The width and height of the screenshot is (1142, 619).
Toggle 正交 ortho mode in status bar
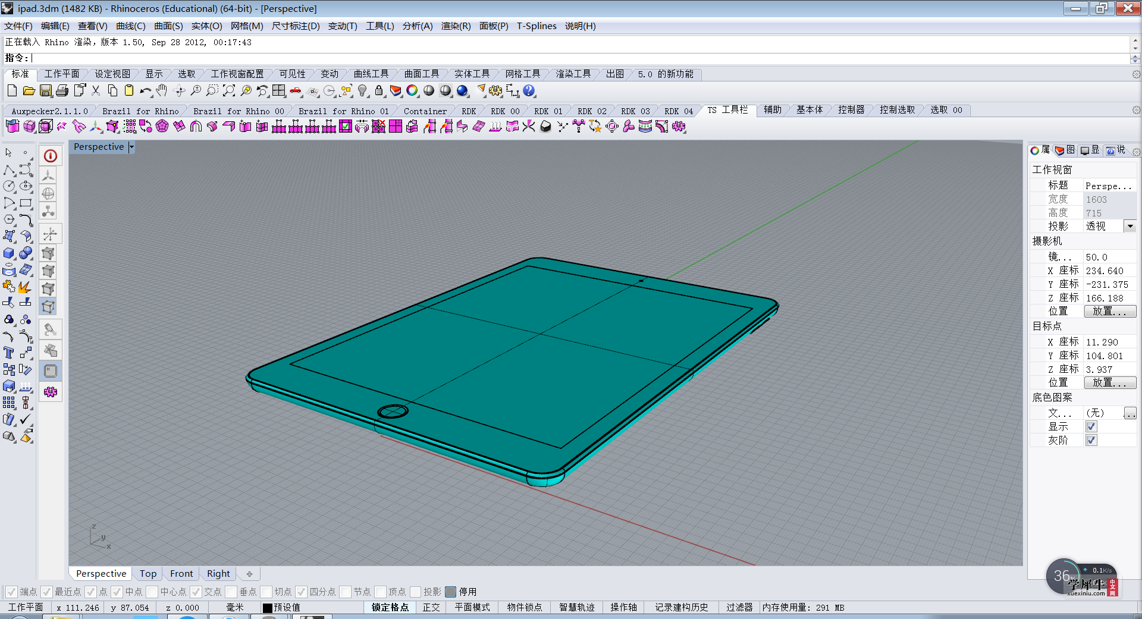431,607
